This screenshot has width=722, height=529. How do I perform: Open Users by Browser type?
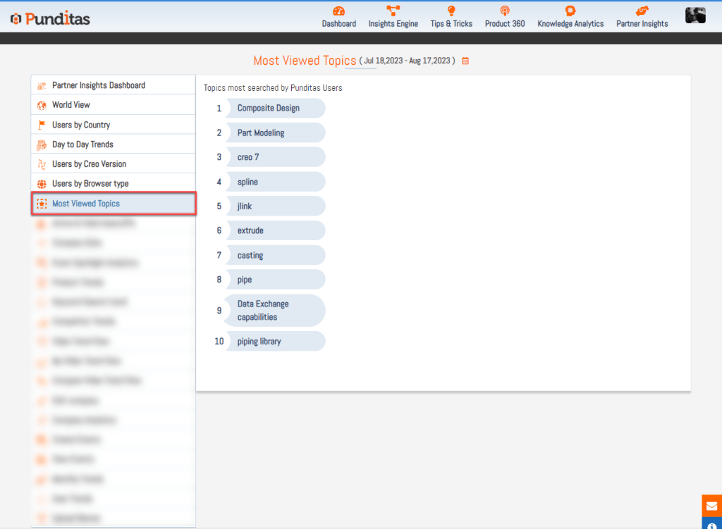90,184
